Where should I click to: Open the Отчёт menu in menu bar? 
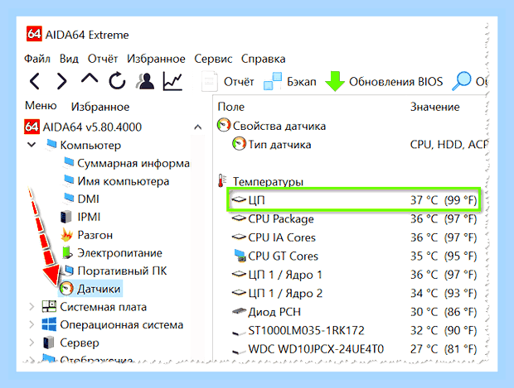tap(103, 59)
